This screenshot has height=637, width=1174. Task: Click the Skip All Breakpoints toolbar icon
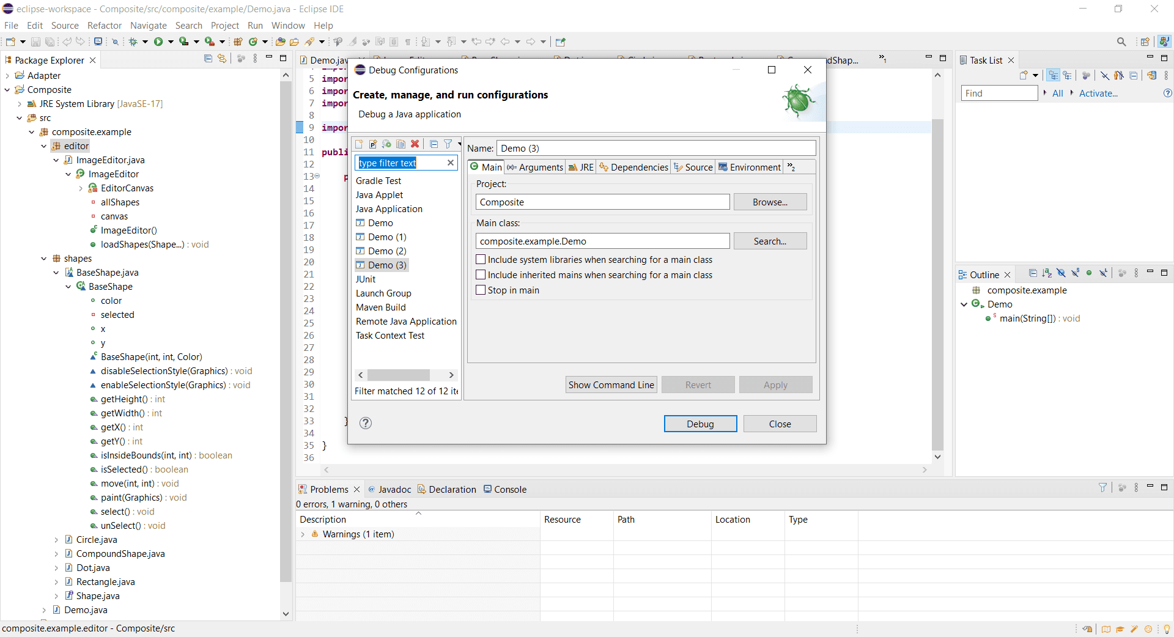tap(115, 42)
